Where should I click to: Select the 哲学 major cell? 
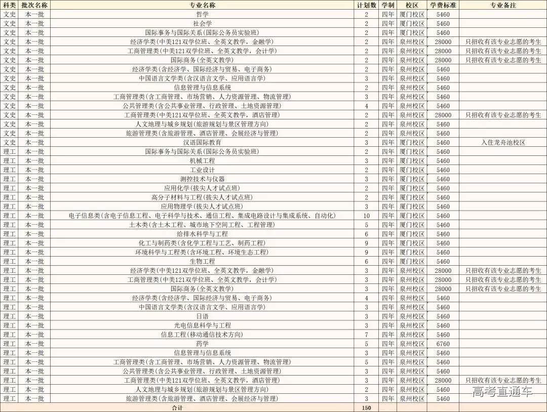point(202,14)
